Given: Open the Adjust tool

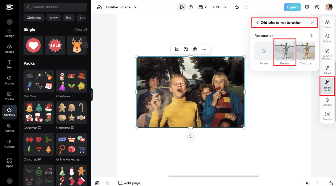Looking at the screenshot, I should click(x=327, y=70).
